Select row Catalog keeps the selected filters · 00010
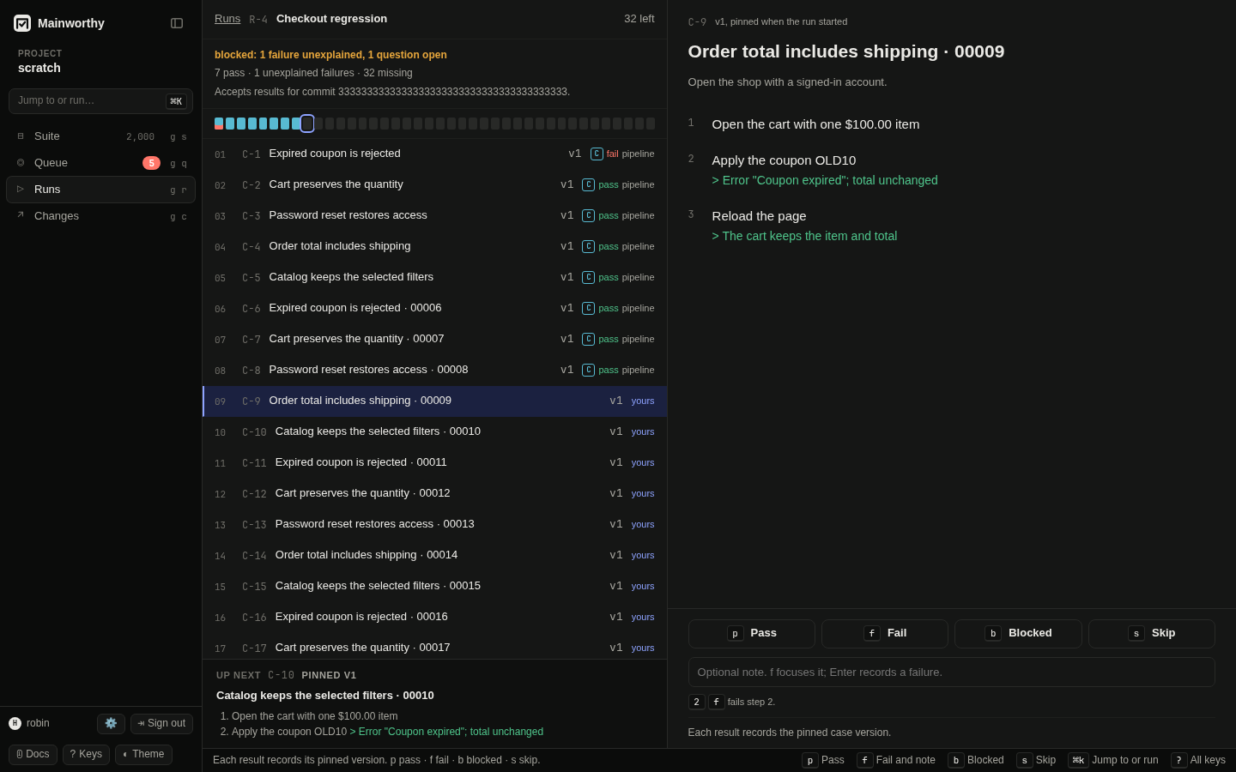 point(434,432)
